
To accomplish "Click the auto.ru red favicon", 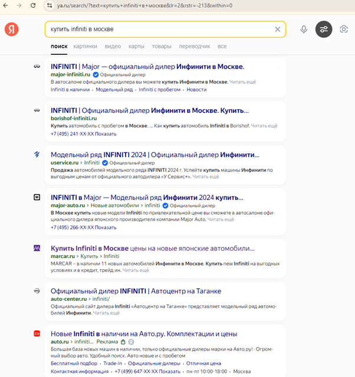I will tap(37, 333).
